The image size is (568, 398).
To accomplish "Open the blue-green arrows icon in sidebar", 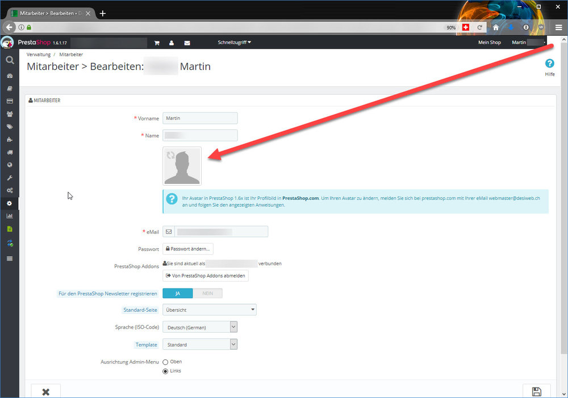I will 10,244.
